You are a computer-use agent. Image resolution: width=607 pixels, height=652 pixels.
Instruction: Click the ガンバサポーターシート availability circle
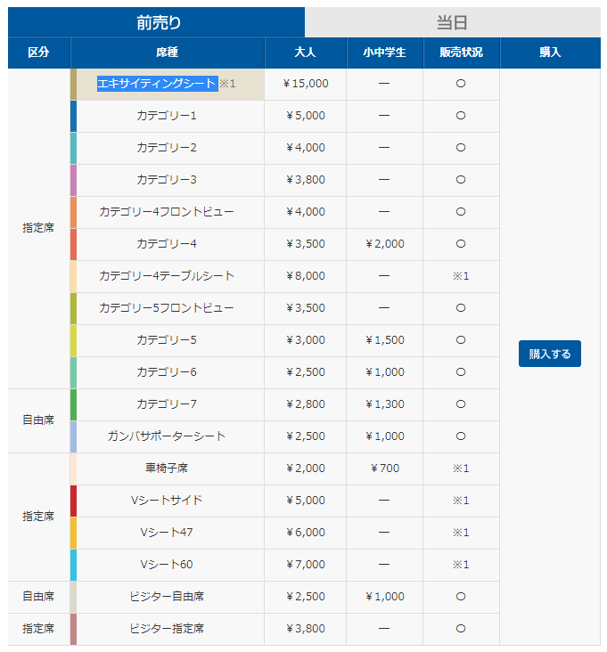click(461, 436)
